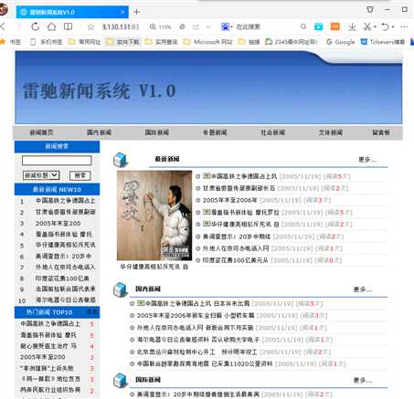Click 更多 link in 最新新闻 section
Viewport: 414px width, 399px height.
367,159
